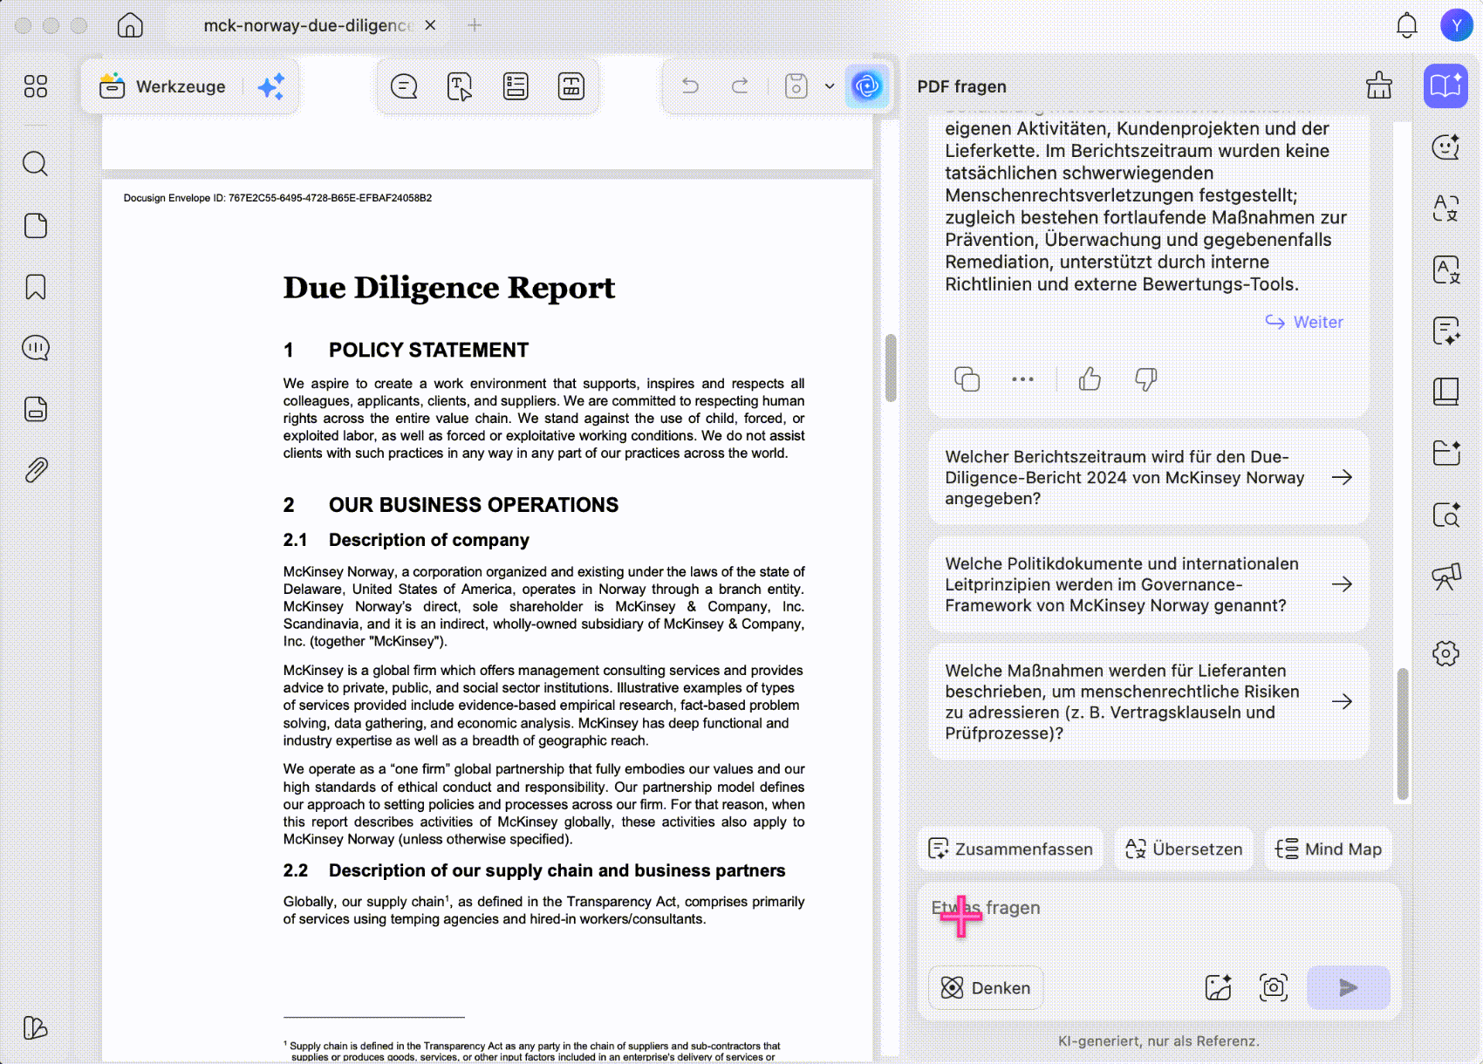Open the megaphone announcements icon

tap(1445, 576)
